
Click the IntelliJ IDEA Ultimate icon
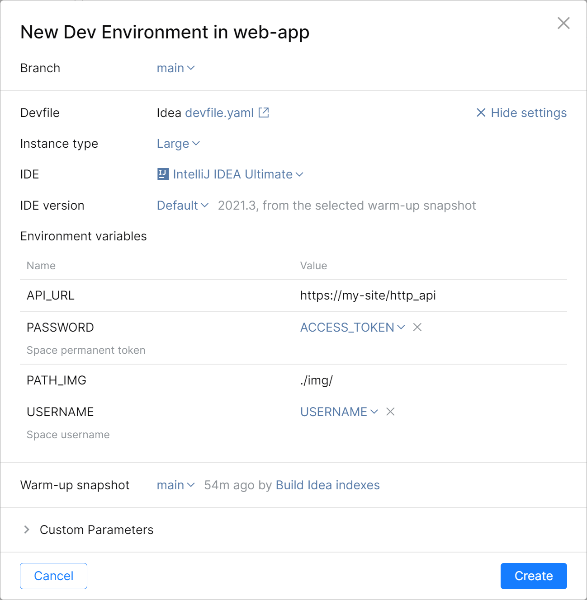[x=163, y=174]
